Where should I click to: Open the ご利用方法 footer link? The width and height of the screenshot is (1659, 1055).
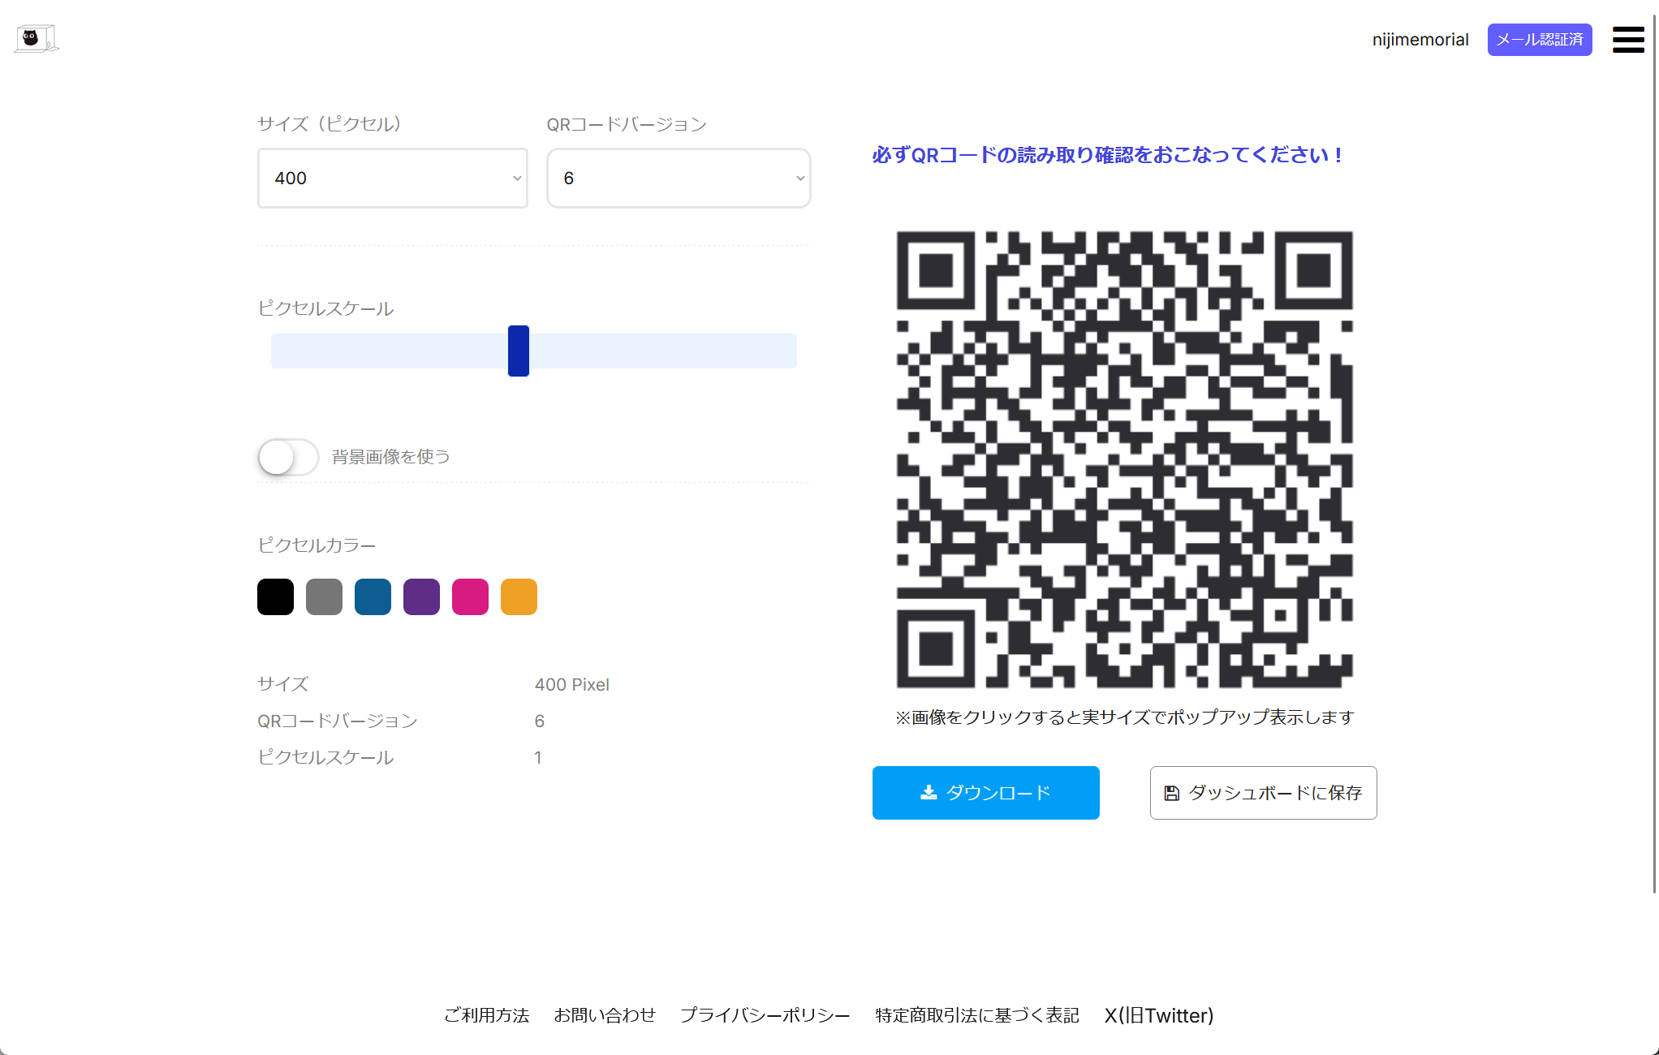pyautogui.click(x=486, y=1015)
